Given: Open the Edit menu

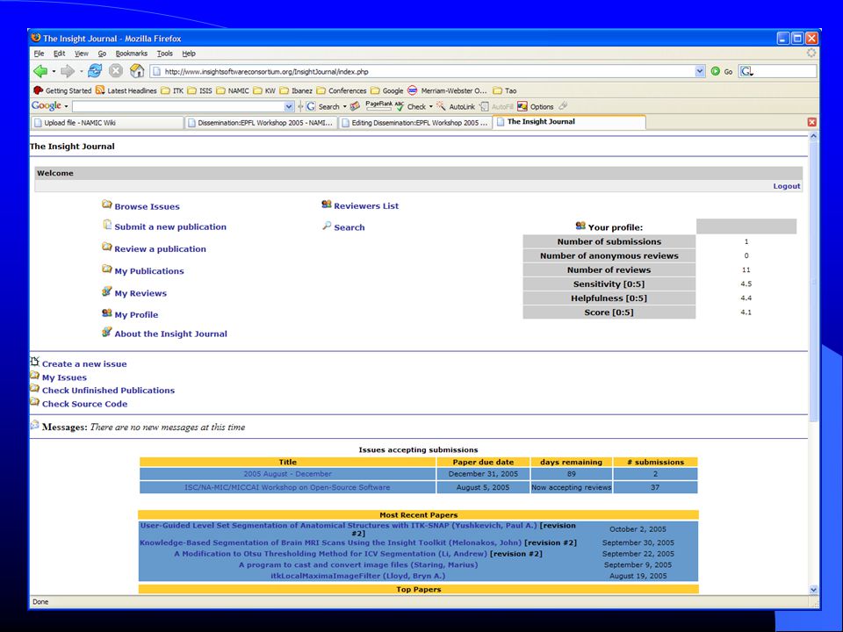Looking at the screenshot, I should pyautogui.click(x=59, y=54).
